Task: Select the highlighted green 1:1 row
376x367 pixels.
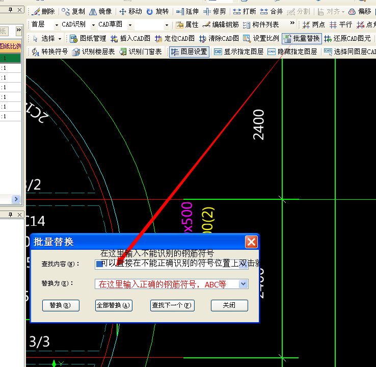Action: (10, 58)
